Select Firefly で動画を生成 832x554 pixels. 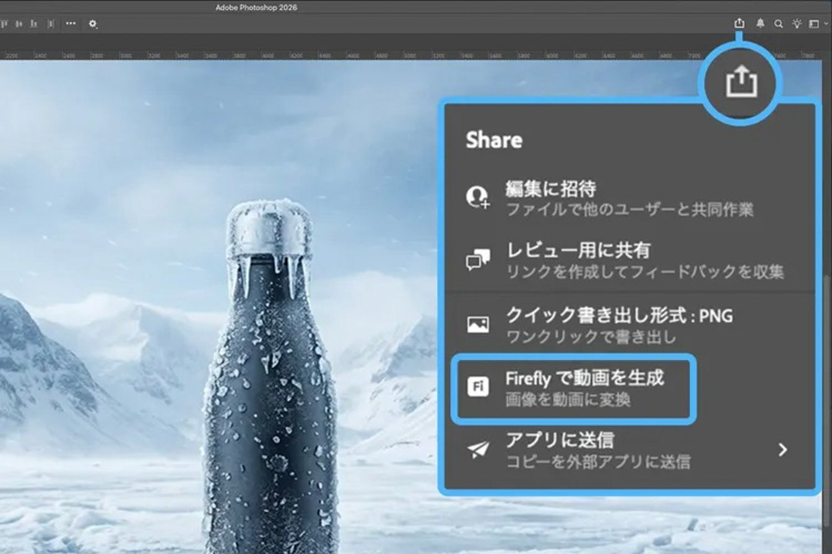click(x=584, y=378)
